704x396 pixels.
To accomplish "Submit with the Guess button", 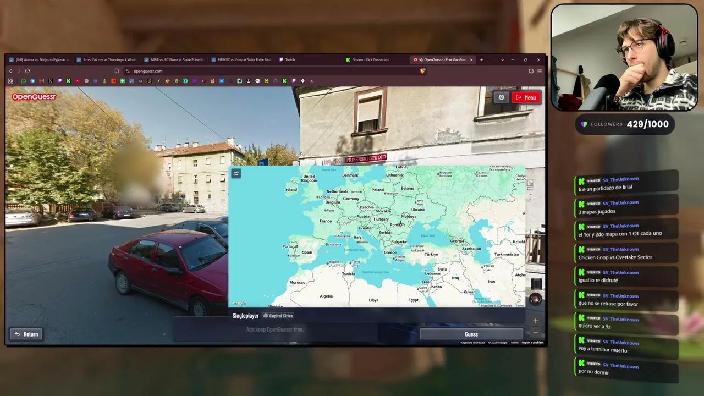I will click(x=471, y=334).
